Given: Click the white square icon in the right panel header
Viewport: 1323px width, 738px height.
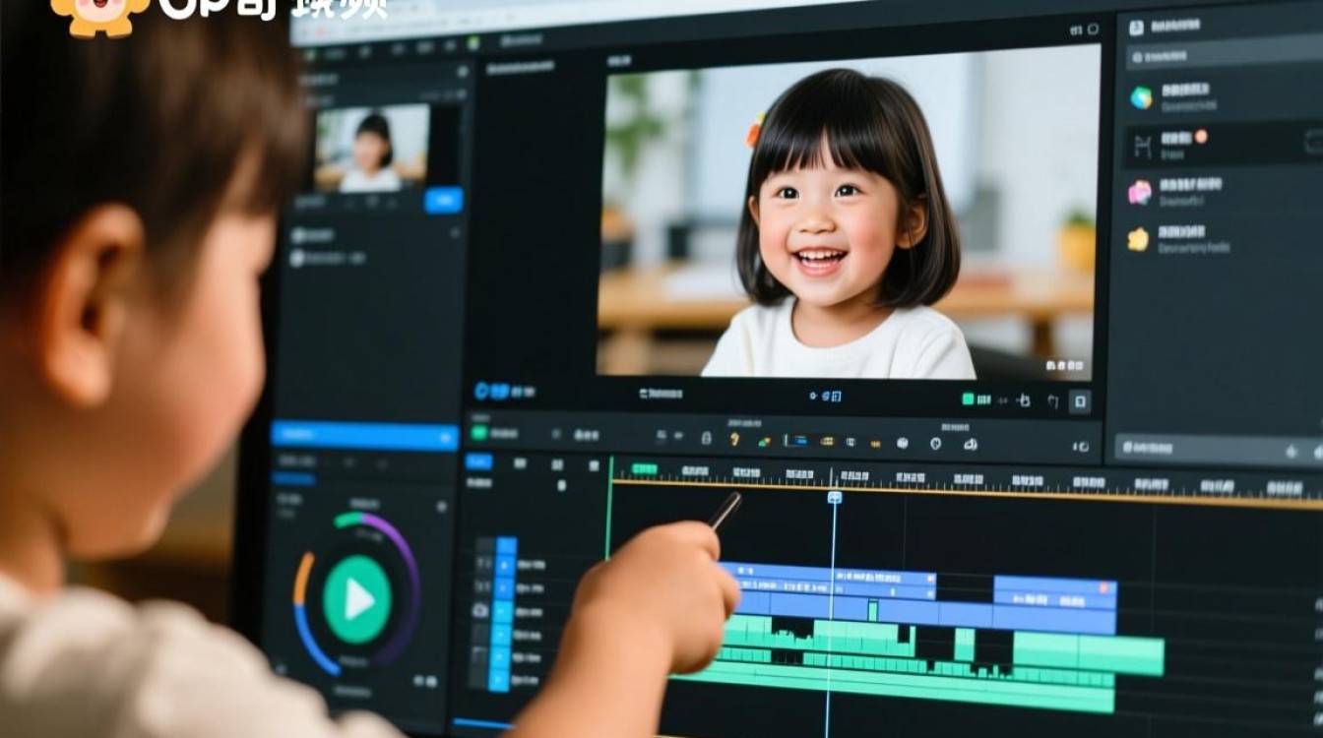Looking at the screenshot, I should (1135, 28).
